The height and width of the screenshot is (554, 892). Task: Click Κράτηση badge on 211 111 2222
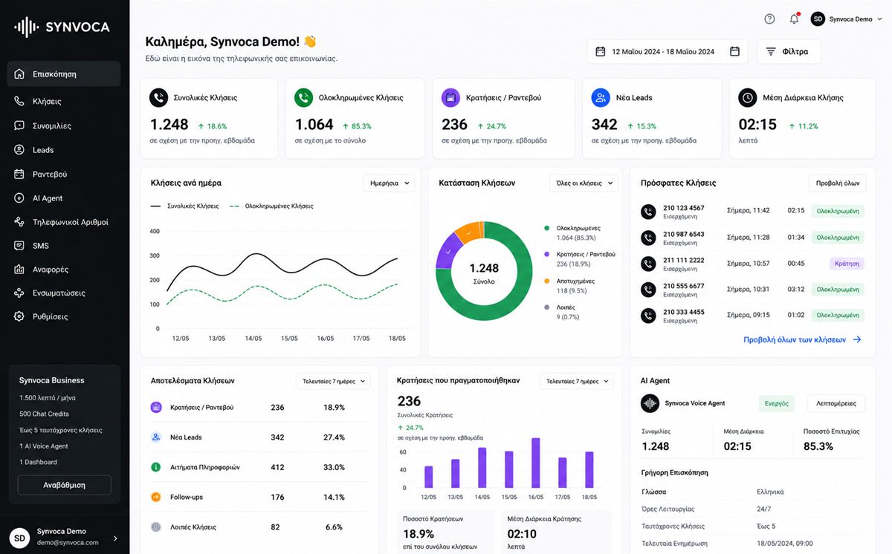click(847, 263)
